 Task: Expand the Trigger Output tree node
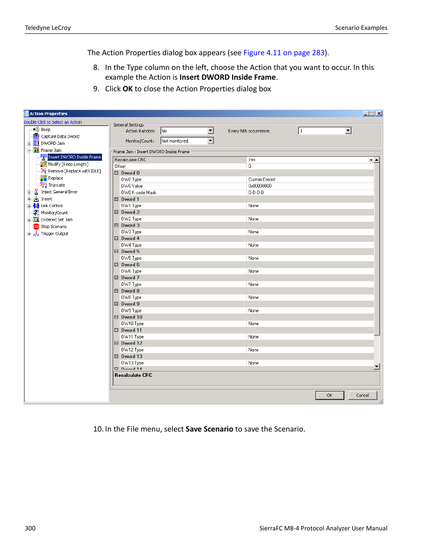[29, 234]
